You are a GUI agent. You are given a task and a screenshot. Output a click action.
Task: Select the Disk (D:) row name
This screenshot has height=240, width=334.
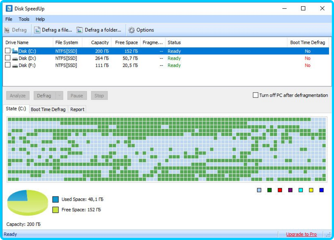click(x=27, y=58)
